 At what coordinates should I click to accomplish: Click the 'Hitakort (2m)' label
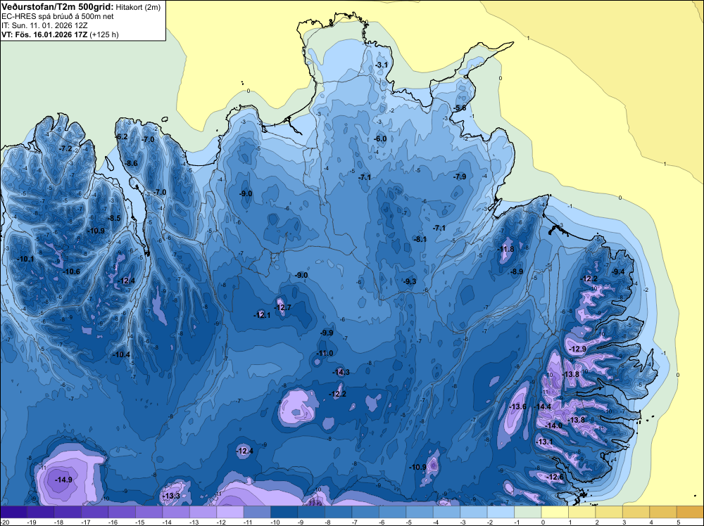(138, 7)
